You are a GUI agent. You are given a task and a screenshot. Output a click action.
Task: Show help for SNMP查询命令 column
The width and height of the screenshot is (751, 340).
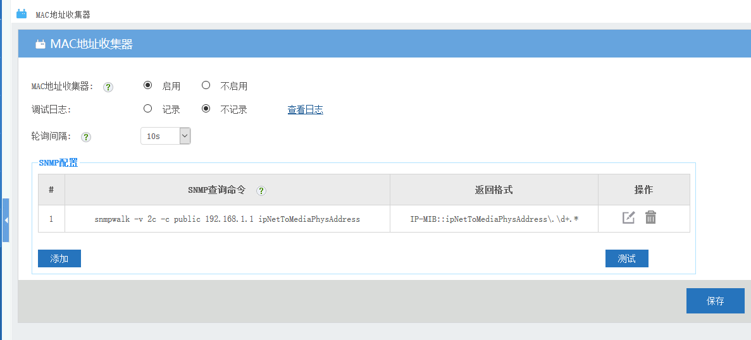click(261, 190)
